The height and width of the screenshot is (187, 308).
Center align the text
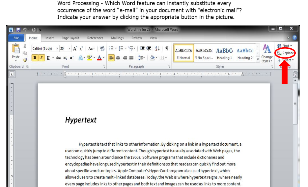click(x=118, y=58)
